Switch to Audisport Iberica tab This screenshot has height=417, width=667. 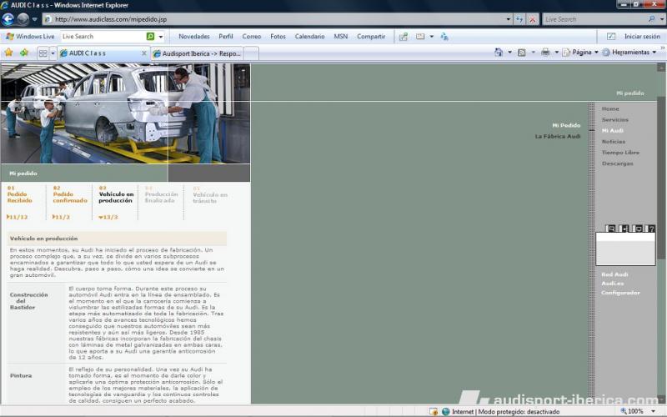pos(198,53)
